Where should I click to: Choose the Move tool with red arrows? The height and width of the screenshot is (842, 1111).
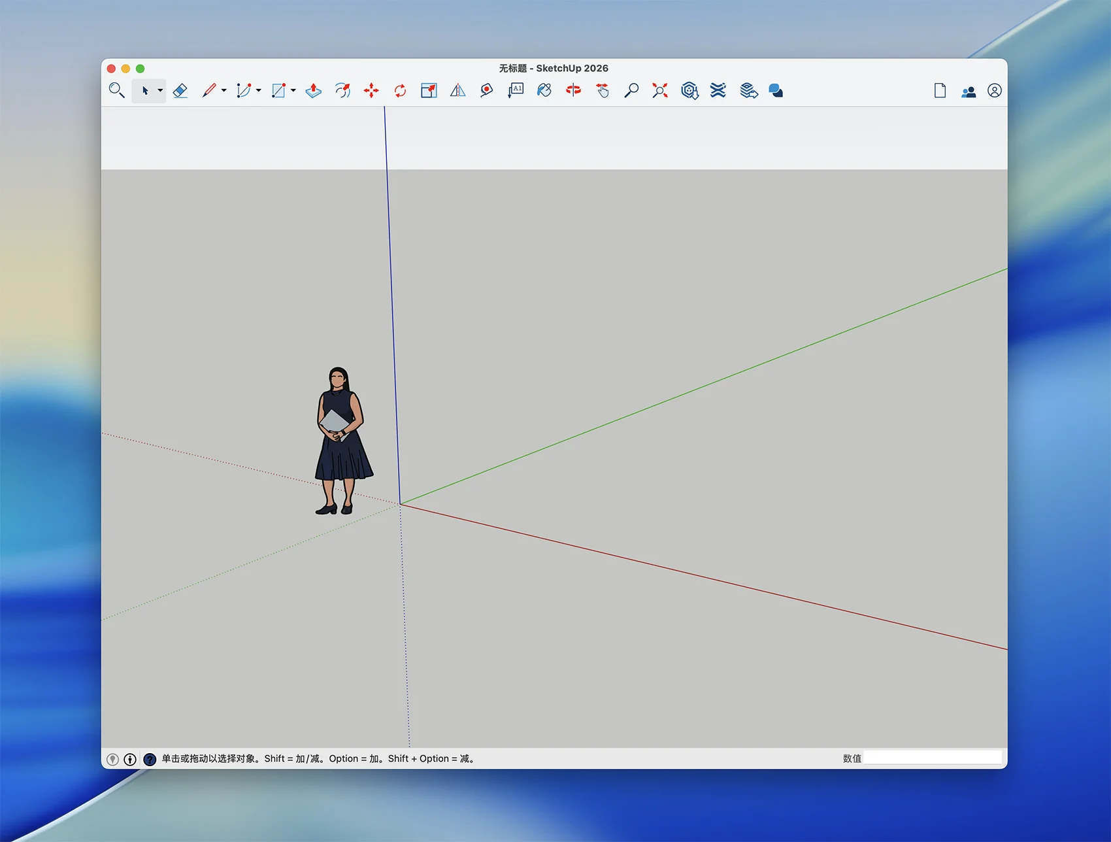click(371, 91)
